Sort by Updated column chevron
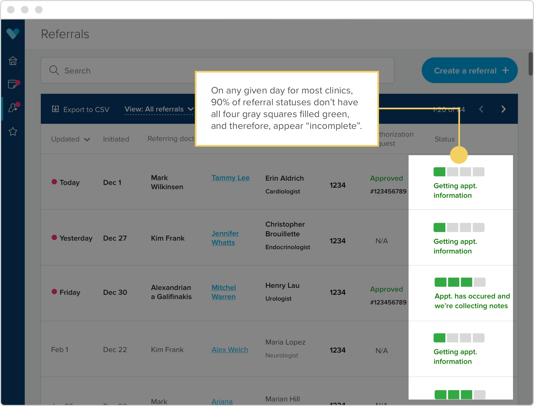534x406 pixels. click(x=87, y=139)
